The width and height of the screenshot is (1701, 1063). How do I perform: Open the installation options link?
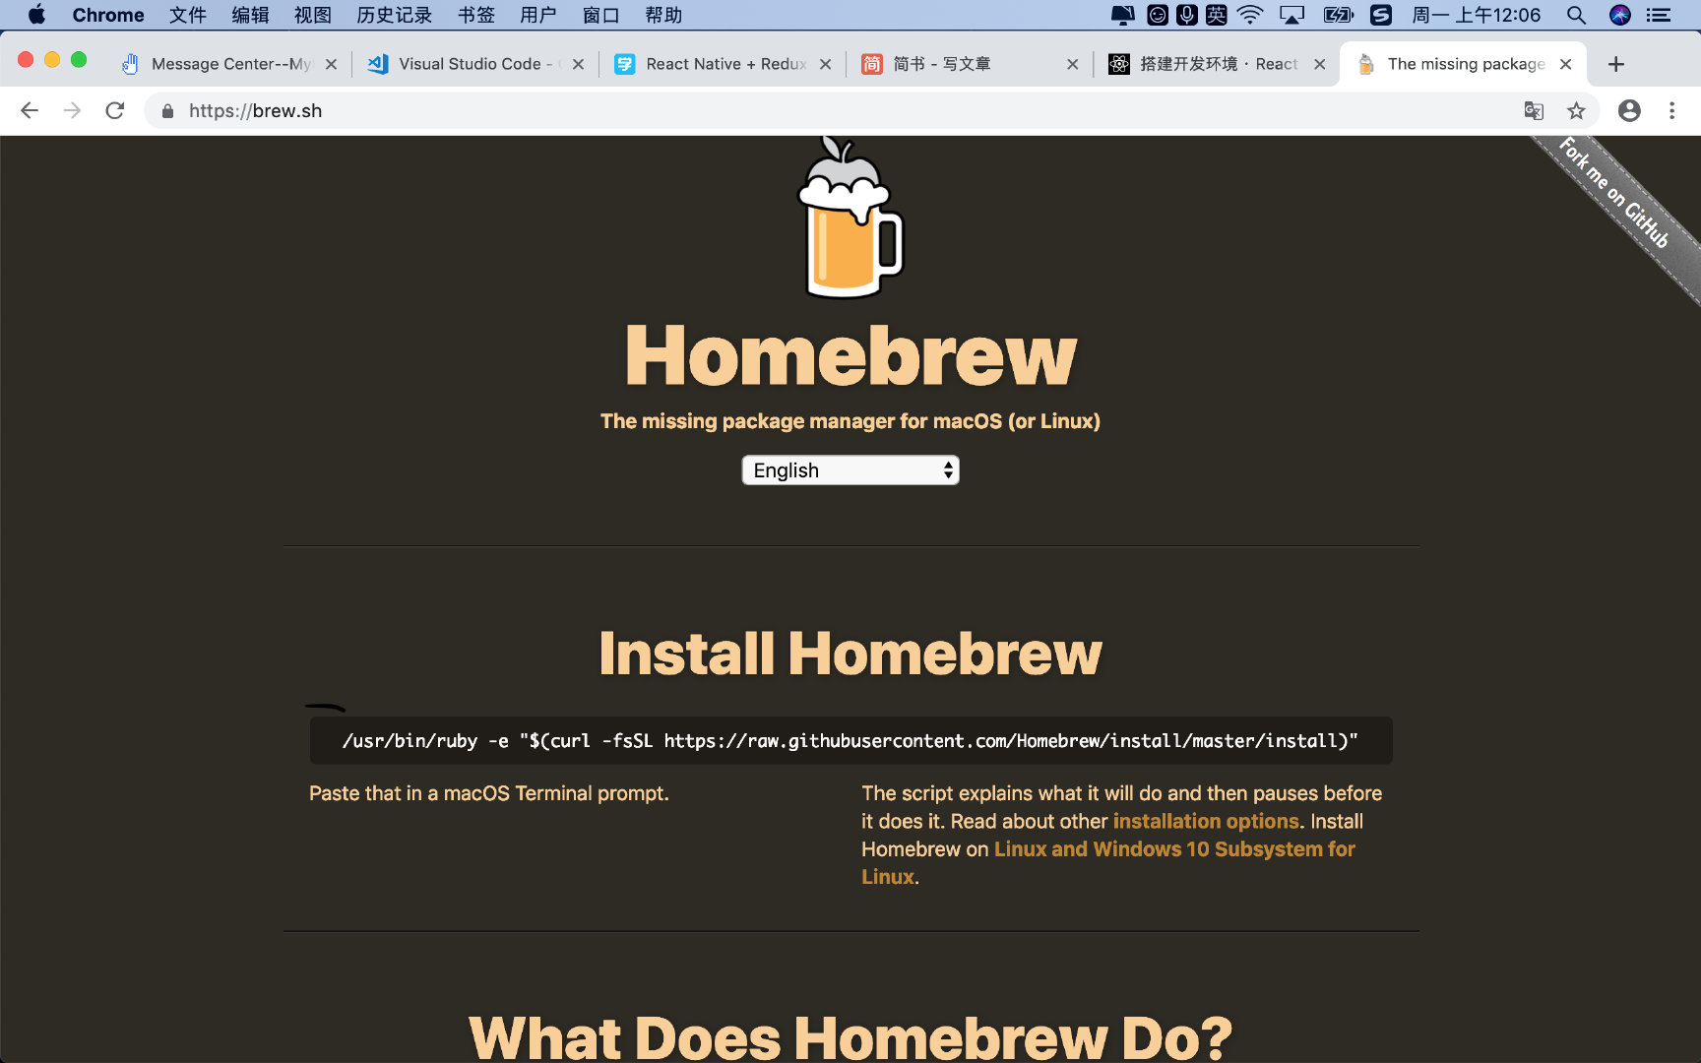[1206, 821]
